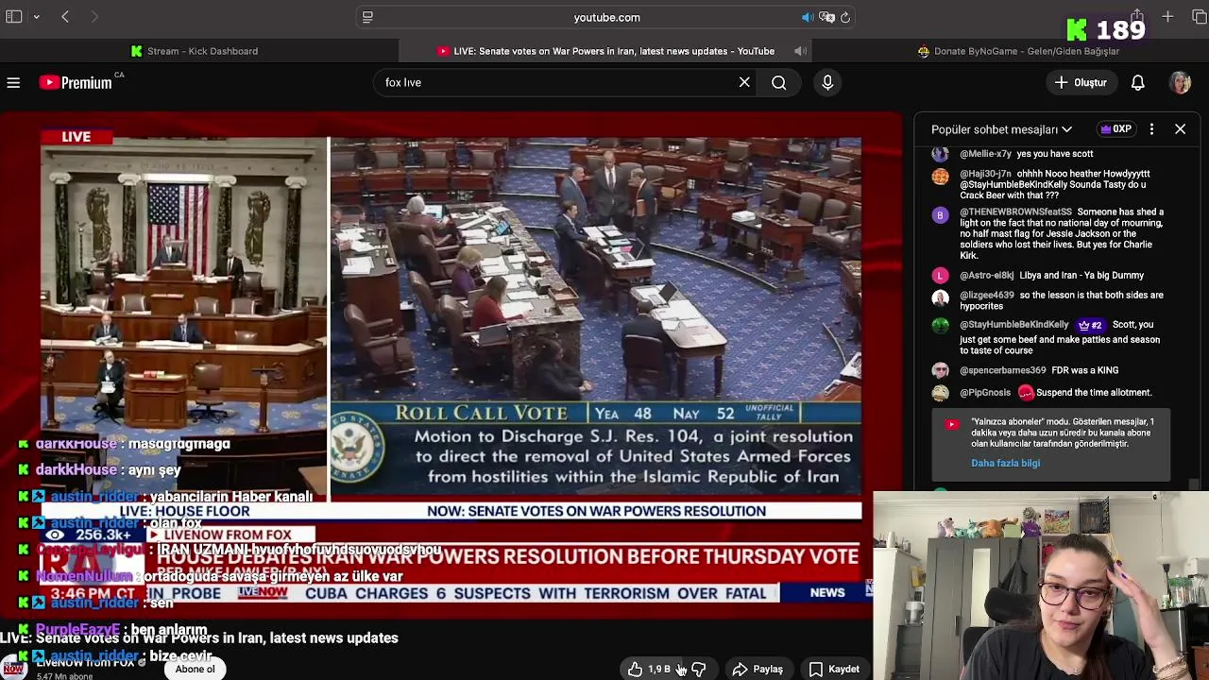The image size is (1209, 680).
Task: Open LiveNOW from FOX channel name
Action: pos(85,662)
